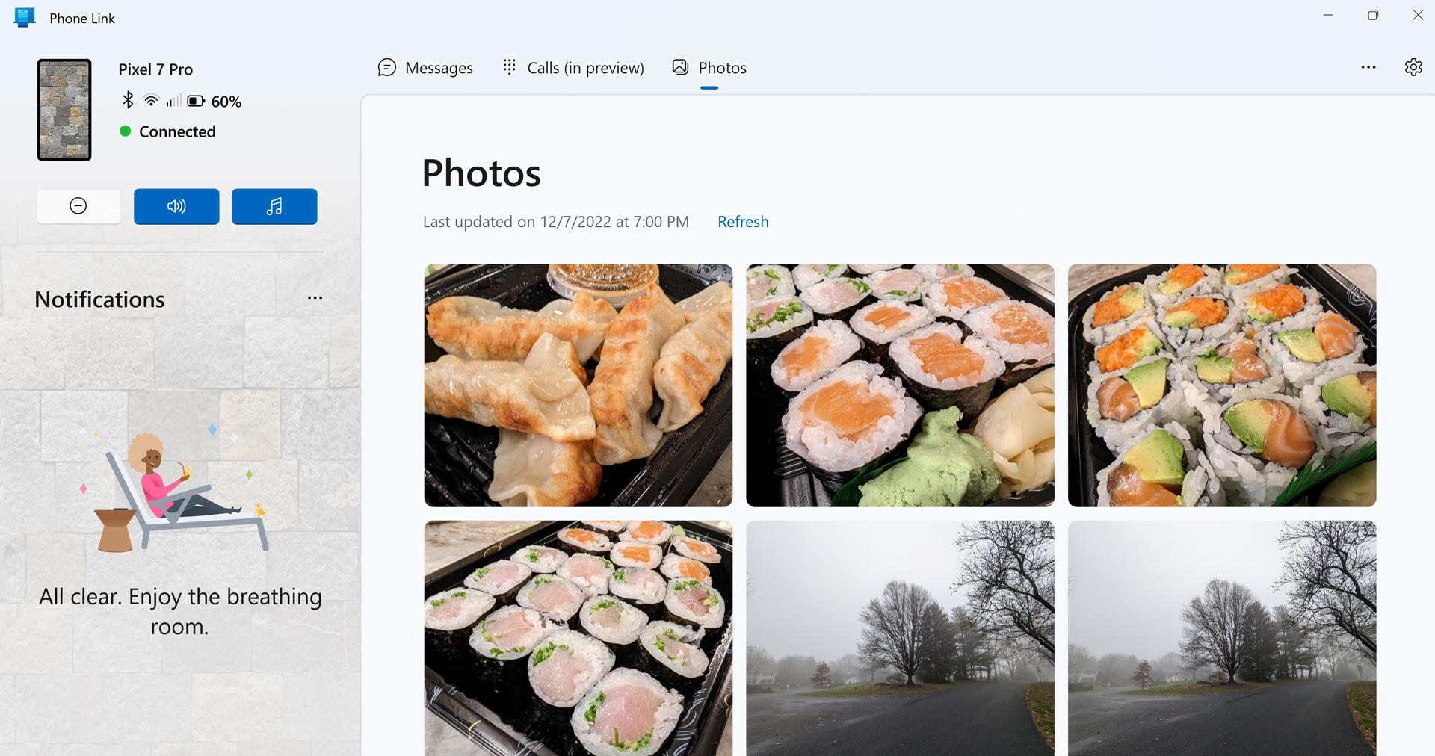Toggle Do Not Disturb on the phone
The width and height of the screenshot is (1435, 756).
click(78, 206)
